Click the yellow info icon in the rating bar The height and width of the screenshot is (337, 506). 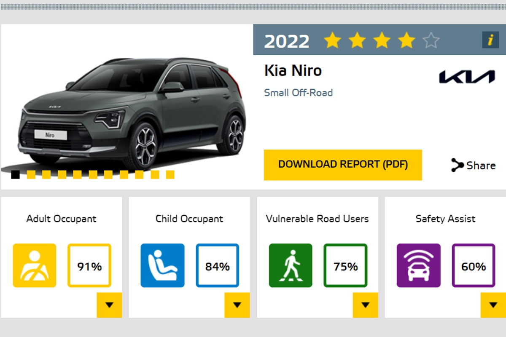pos(490,40)
